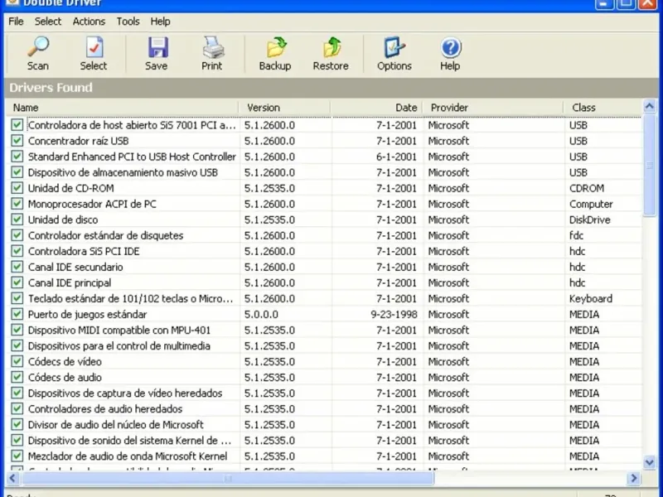Image resolution: width=663 pixels, height=497 pixels.
Task: Click the horizontal scrollbar right arrow
Action: click(634, 478)
